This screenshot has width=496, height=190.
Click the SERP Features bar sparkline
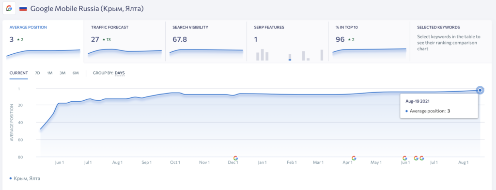pos(290,54)
